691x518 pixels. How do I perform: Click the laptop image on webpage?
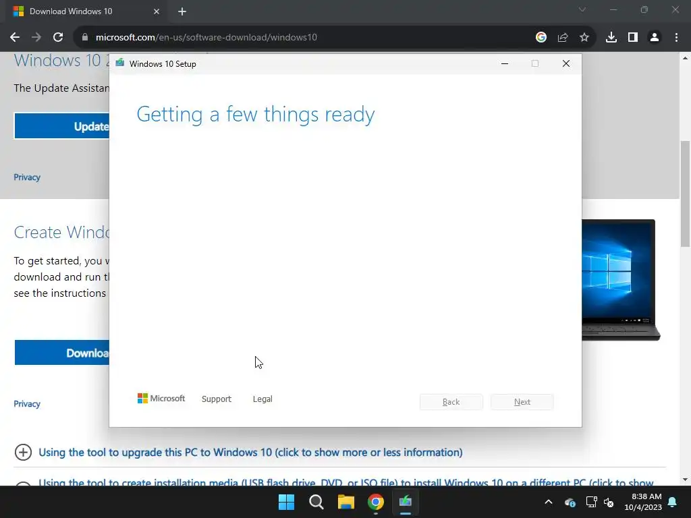coord(621,280)
